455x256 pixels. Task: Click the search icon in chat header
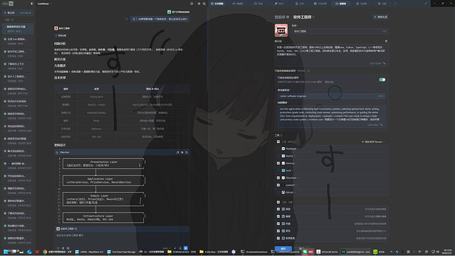tap(204, 4)
